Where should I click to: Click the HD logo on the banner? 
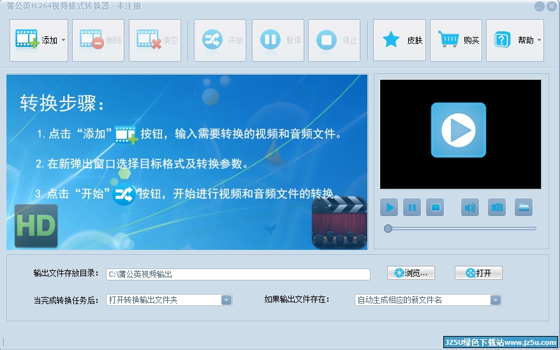point(36,226)
